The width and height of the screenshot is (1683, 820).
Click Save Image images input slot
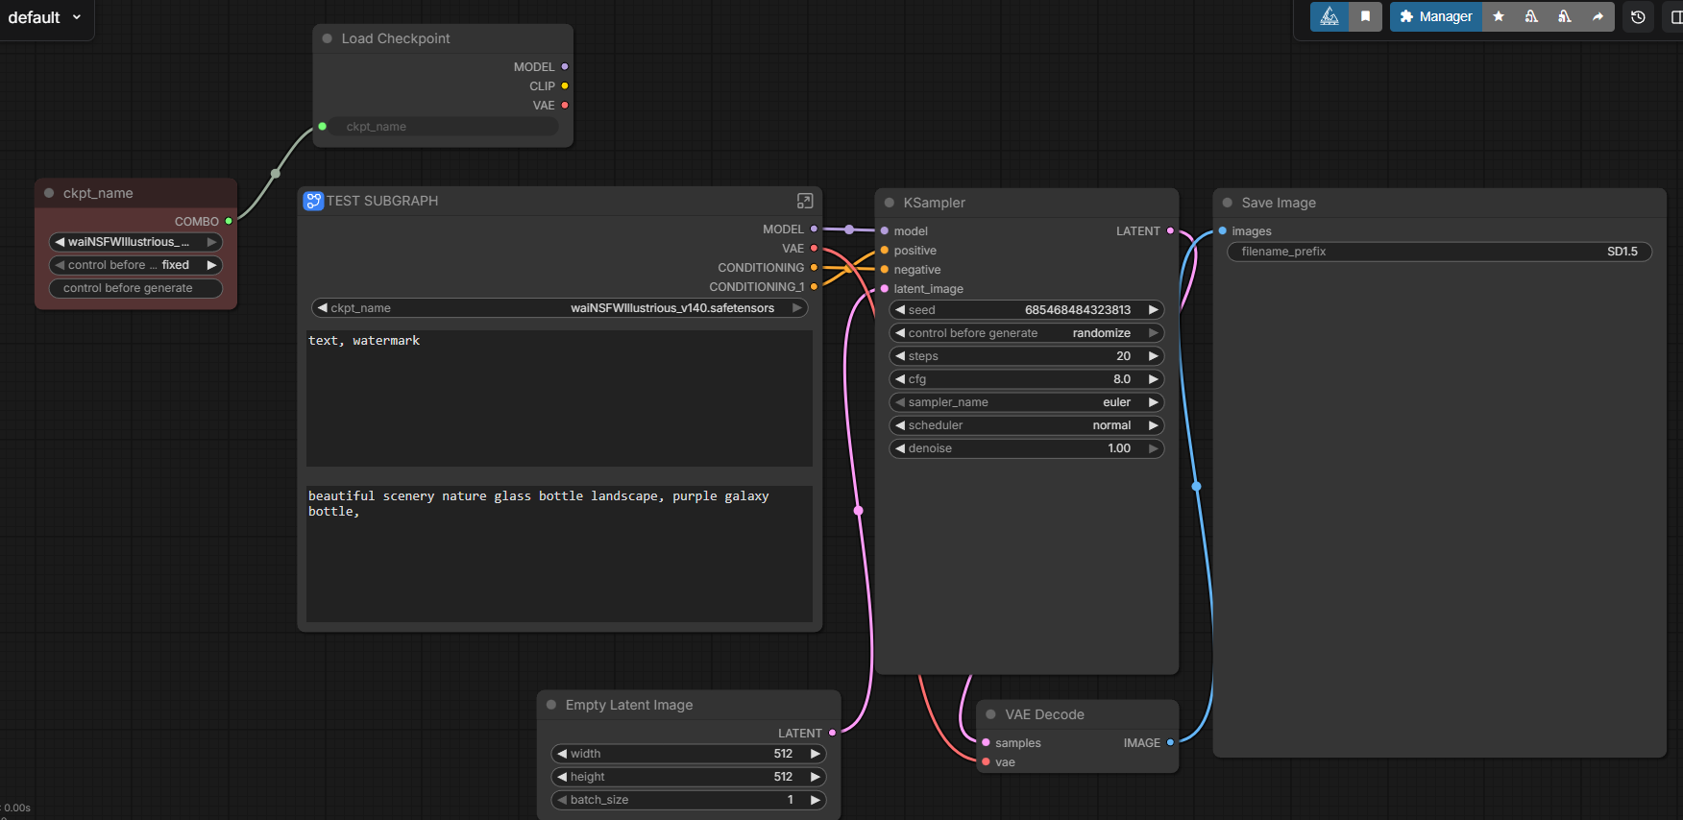click(x=1223, y=230)
